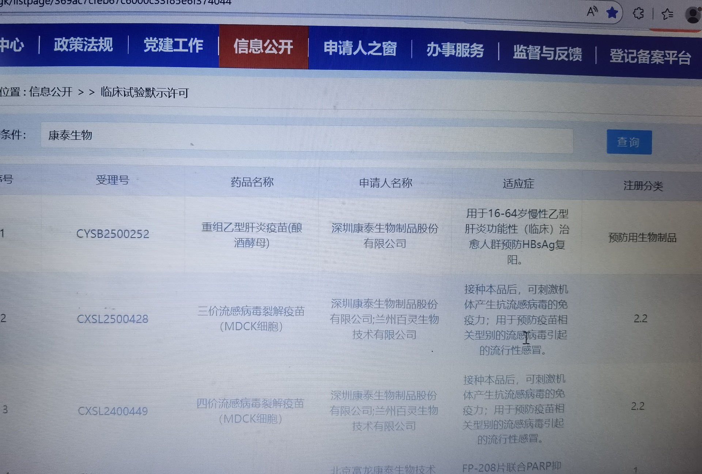This screenshot has width=702, height=474.
Task: Click the 查询 search button
Action: coord(629,142)
